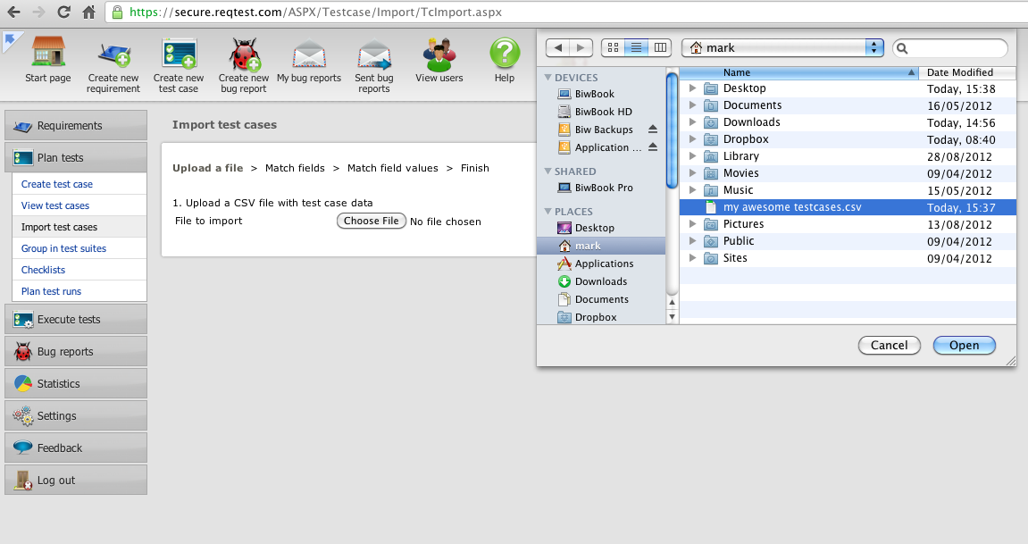
Task: Switch file dialog to icon view
Action: (x=614, y=47)
